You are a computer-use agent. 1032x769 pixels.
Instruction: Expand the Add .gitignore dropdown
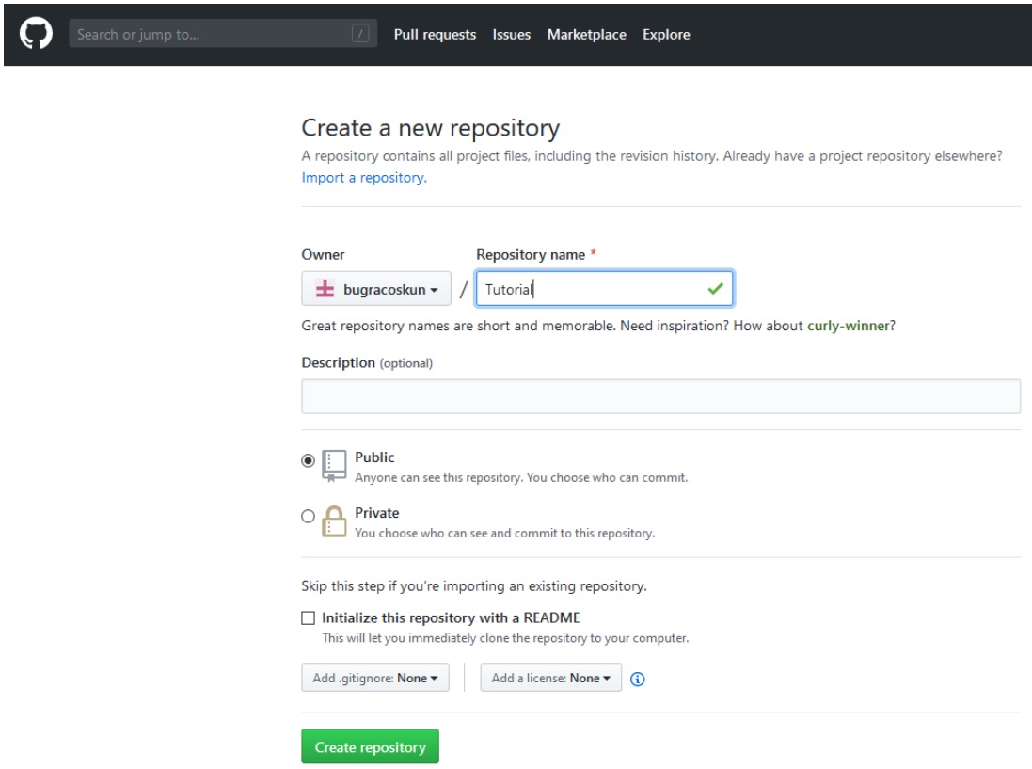pos(375,678)
